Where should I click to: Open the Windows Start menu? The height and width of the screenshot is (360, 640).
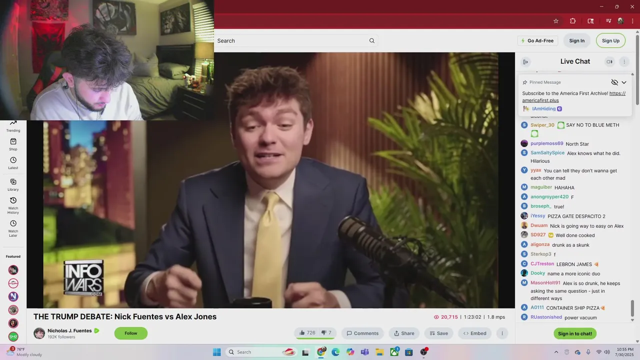[x=216, y=352]
